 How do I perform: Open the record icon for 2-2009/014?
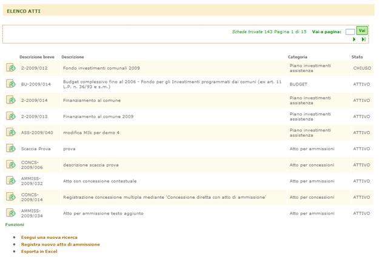click(x=11, y=100)
